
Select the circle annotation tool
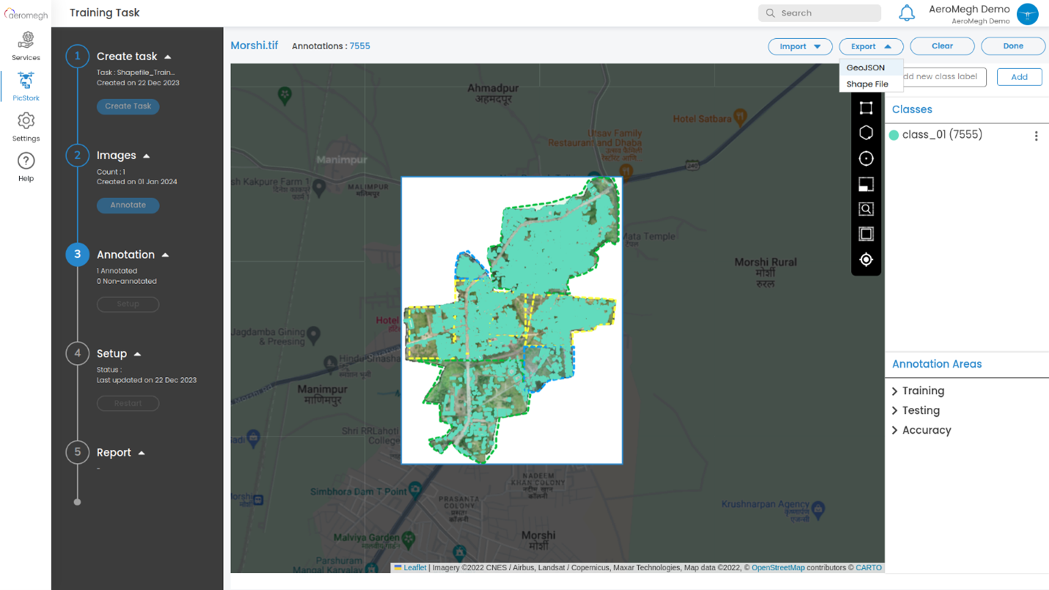pyautogui.click(x=866, y=159)
